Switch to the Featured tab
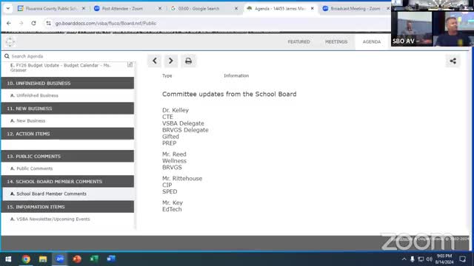 pos(298,41)
